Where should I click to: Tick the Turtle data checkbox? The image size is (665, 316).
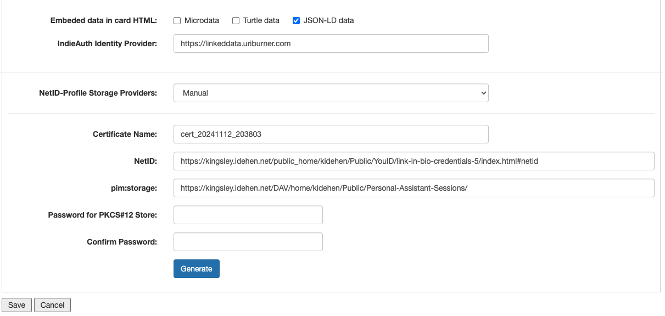(x=236, y=21)
